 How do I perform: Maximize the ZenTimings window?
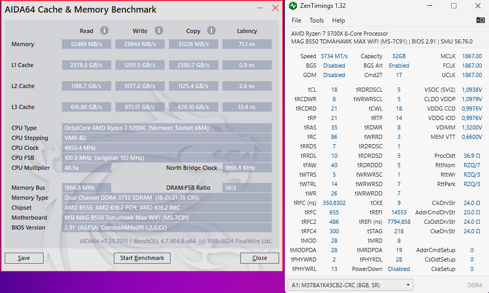click(x=454, y=6)
